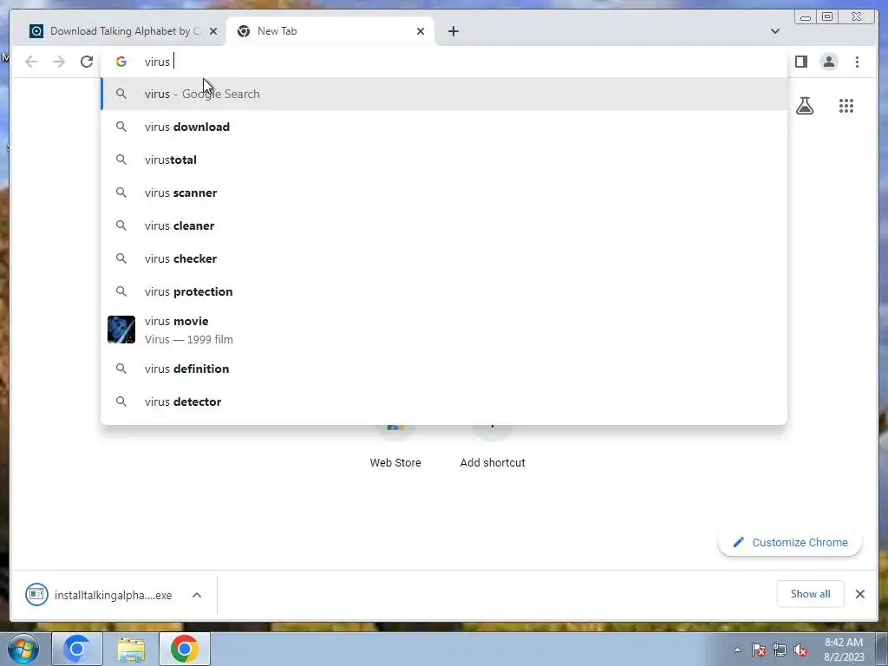Open Chrome's three-dot menu
This screenshot has width=888, height=666.
point(857,62)
